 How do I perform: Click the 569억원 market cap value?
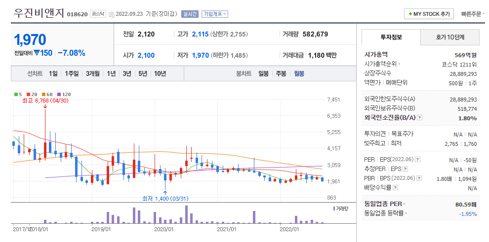466,55
